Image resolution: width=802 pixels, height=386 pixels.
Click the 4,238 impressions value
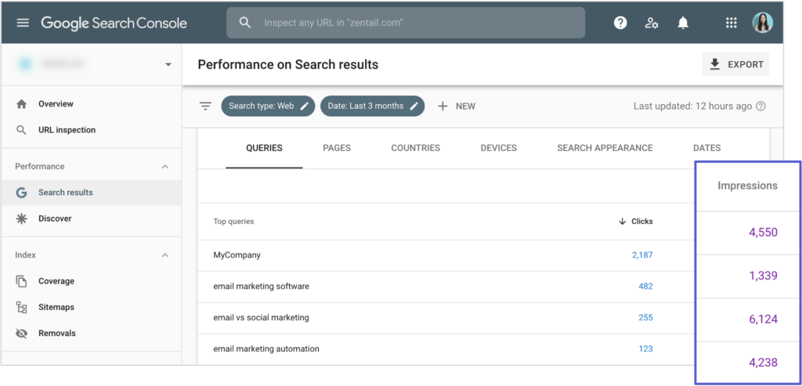point(763,363)
